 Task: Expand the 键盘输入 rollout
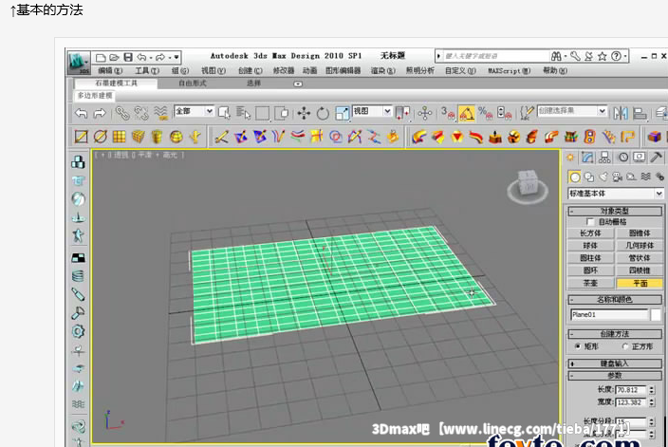click(615, 363)
